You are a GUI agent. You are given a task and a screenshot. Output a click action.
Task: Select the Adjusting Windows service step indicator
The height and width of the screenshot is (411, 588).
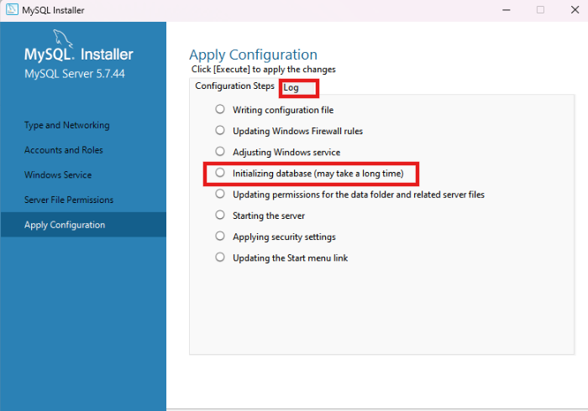220,151
